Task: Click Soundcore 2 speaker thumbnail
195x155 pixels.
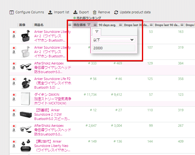Action: click(x=26, y=114)
